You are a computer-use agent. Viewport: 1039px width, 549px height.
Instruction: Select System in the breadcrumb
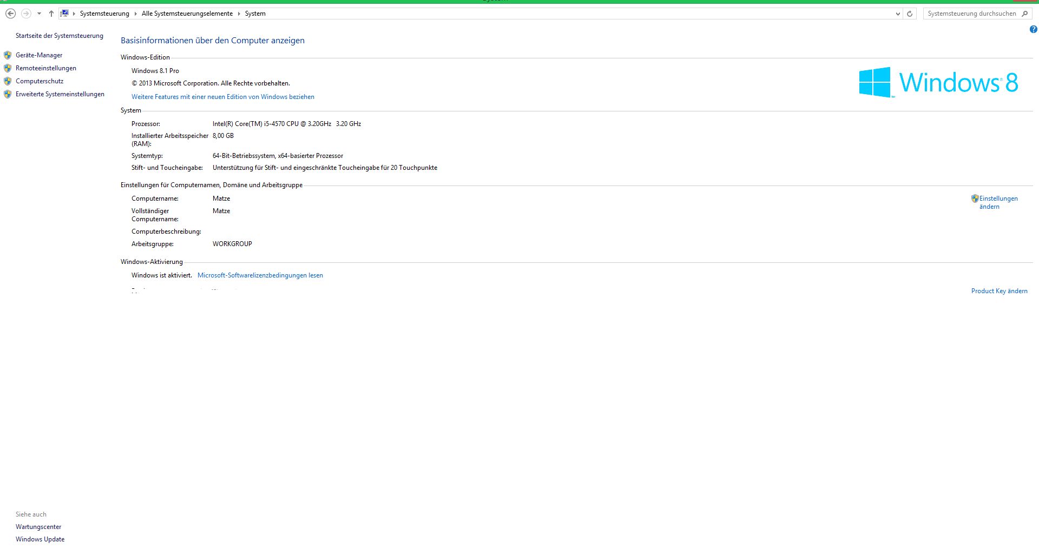point(255,14)
